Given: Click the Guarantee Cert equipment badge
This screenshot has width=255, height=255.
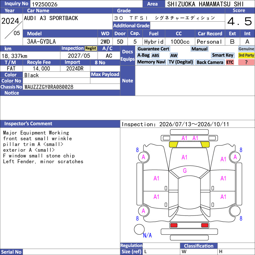Looking at the screenshot, I should pos(153,49).
